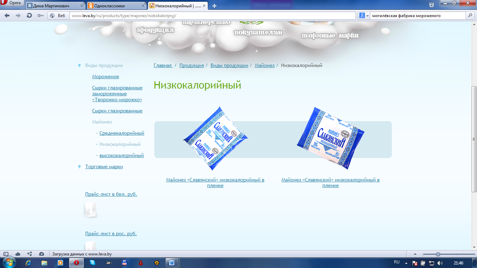
Task: Open the Windows Start button
Action: [9, 262]
